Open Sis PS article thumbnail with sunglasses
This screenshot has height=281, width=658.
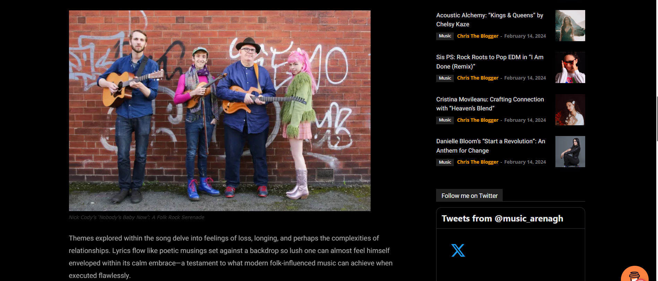coord(570,67)
